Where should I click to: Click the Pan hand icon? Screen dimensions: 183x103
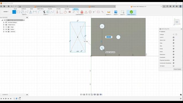[x=87, y=94]
